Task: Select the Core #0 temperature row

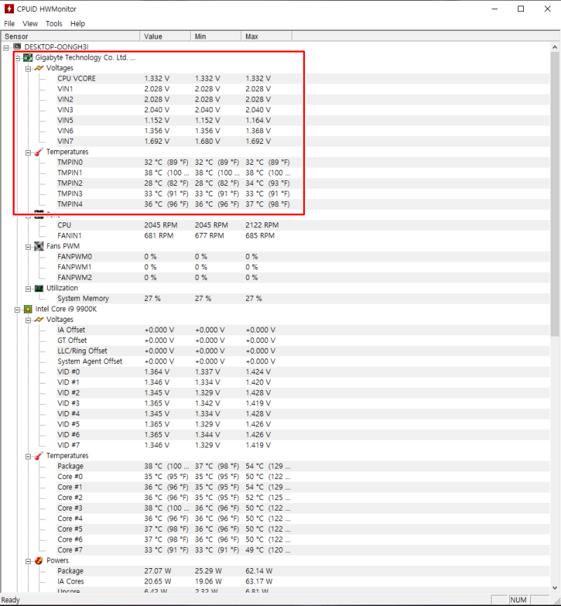Action: tap(302, 476)
